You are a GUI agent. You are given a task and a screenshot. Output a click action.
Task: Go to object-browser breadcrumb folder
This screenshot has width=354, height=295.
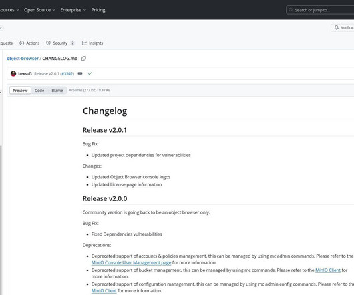pos(23,59)
